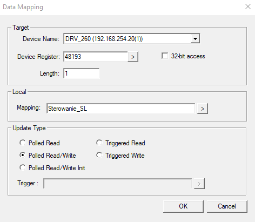Image resolution: width=255 pixels, height=222 pixels.
Task: Select the Polled Read radio button
Action: [x=23, y=143]
